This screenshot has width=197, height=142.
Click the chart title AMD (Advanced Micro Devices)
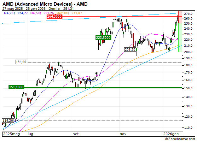pos(43,3)
